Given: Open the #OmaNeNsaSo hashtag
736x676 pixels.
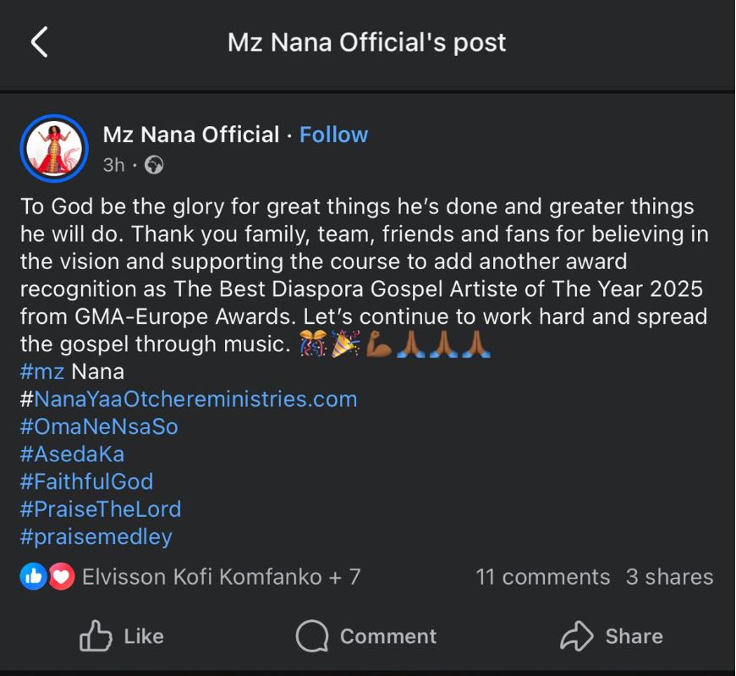Looking at the screenshot, I should [x=99, y=426].
